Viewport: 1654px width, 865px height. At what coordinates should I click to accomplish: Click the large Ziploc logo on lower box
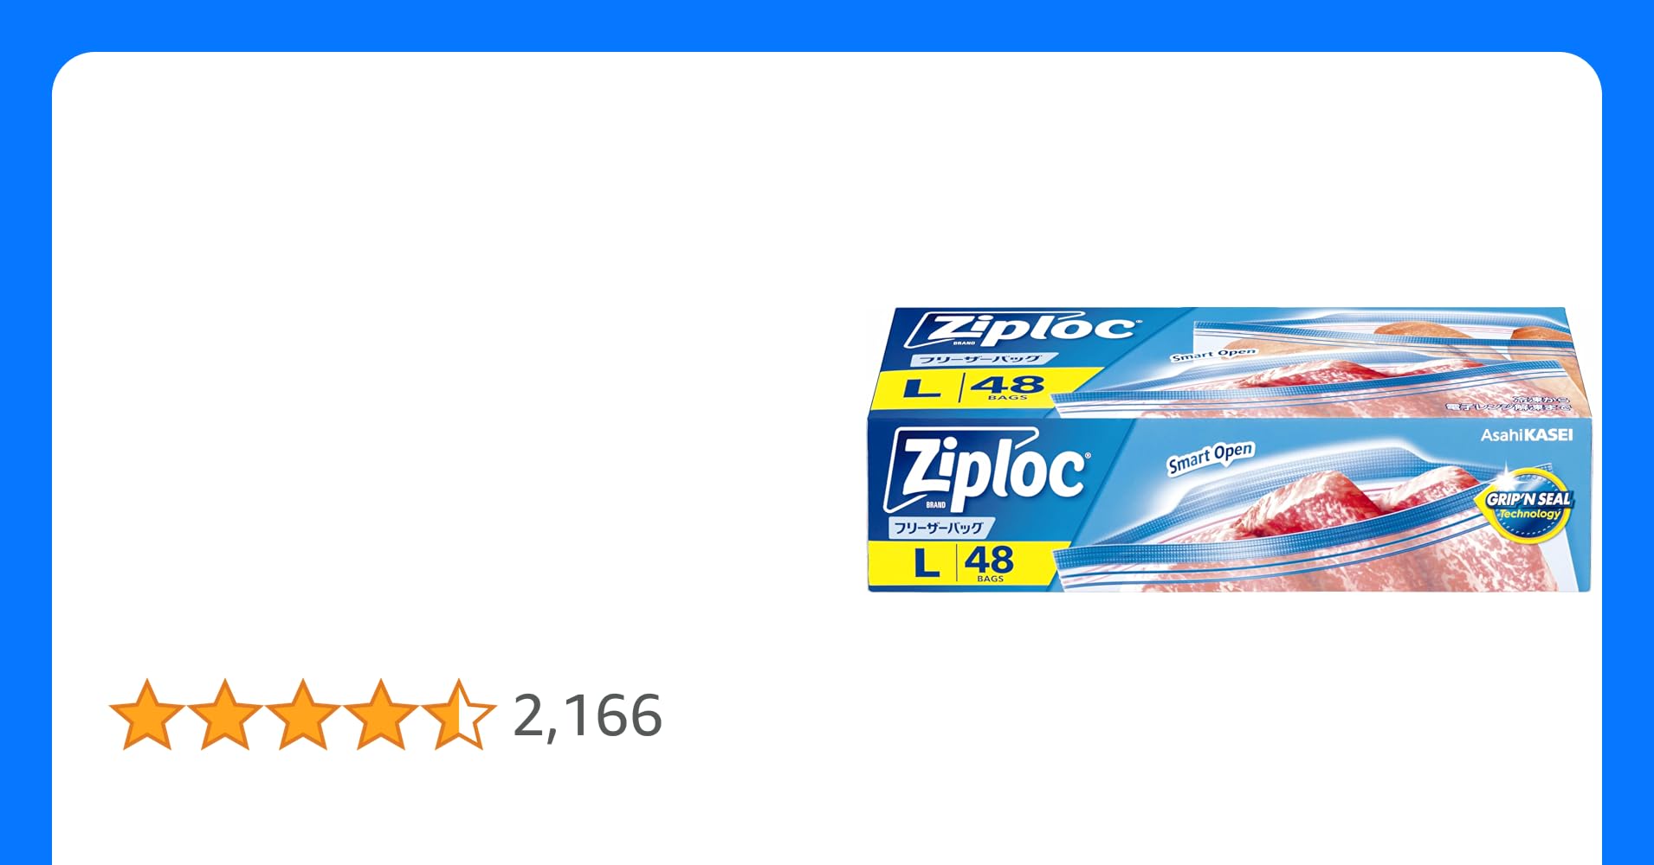tap(987, 471)
